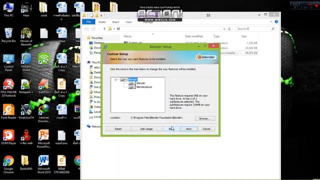The height and width of the screenshot is (180, 320).
Task: Open the Explorer address bar history dropdown
Action: 224,29
